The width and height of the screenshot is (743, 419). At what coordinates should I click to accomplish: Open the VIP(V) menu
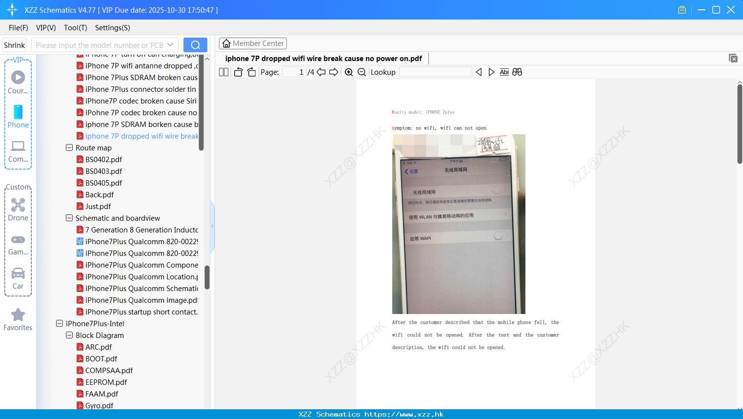click(46, 28)
